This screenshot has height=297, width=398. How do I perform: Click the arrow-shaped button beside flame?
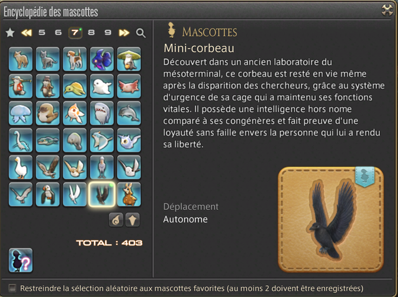132,219
